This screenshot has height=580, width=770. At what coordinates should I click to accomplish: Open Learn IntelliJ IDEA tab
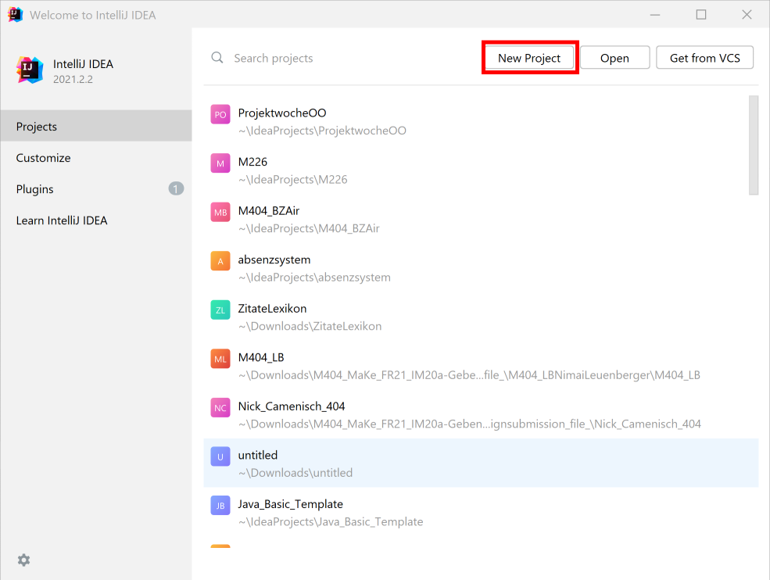(x=96, y=220)
